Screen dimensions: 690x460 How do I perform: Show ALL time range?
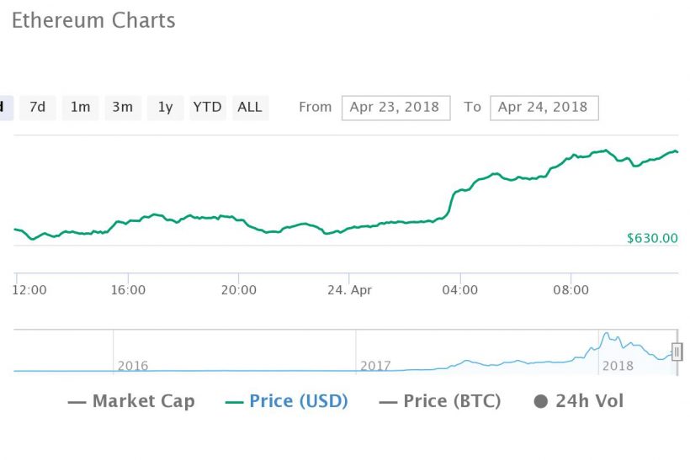[250, 108]
